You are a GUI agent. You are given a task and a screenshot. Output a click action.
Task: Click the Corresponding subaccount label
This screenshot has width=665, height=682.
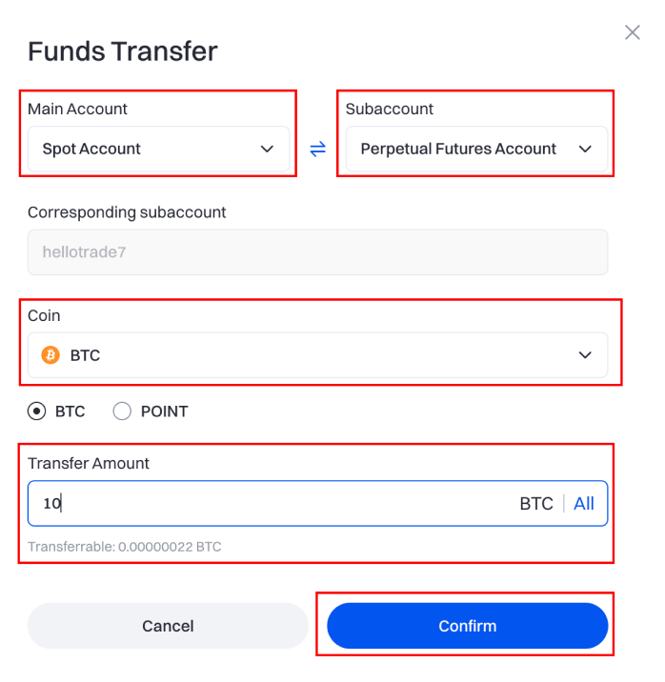pyautogui.click(x=127, y=211)
